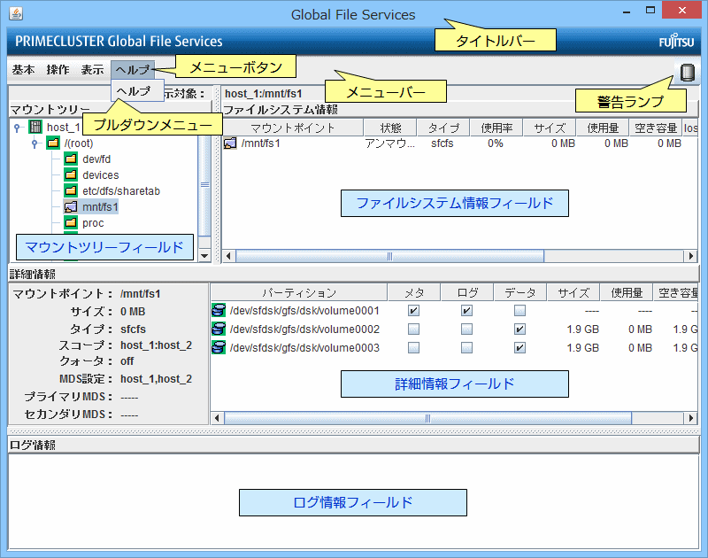This screenshot has width=708, height=558.
Task: Toggle the メタ checkbox for volume0002
Action: (413, 329)
